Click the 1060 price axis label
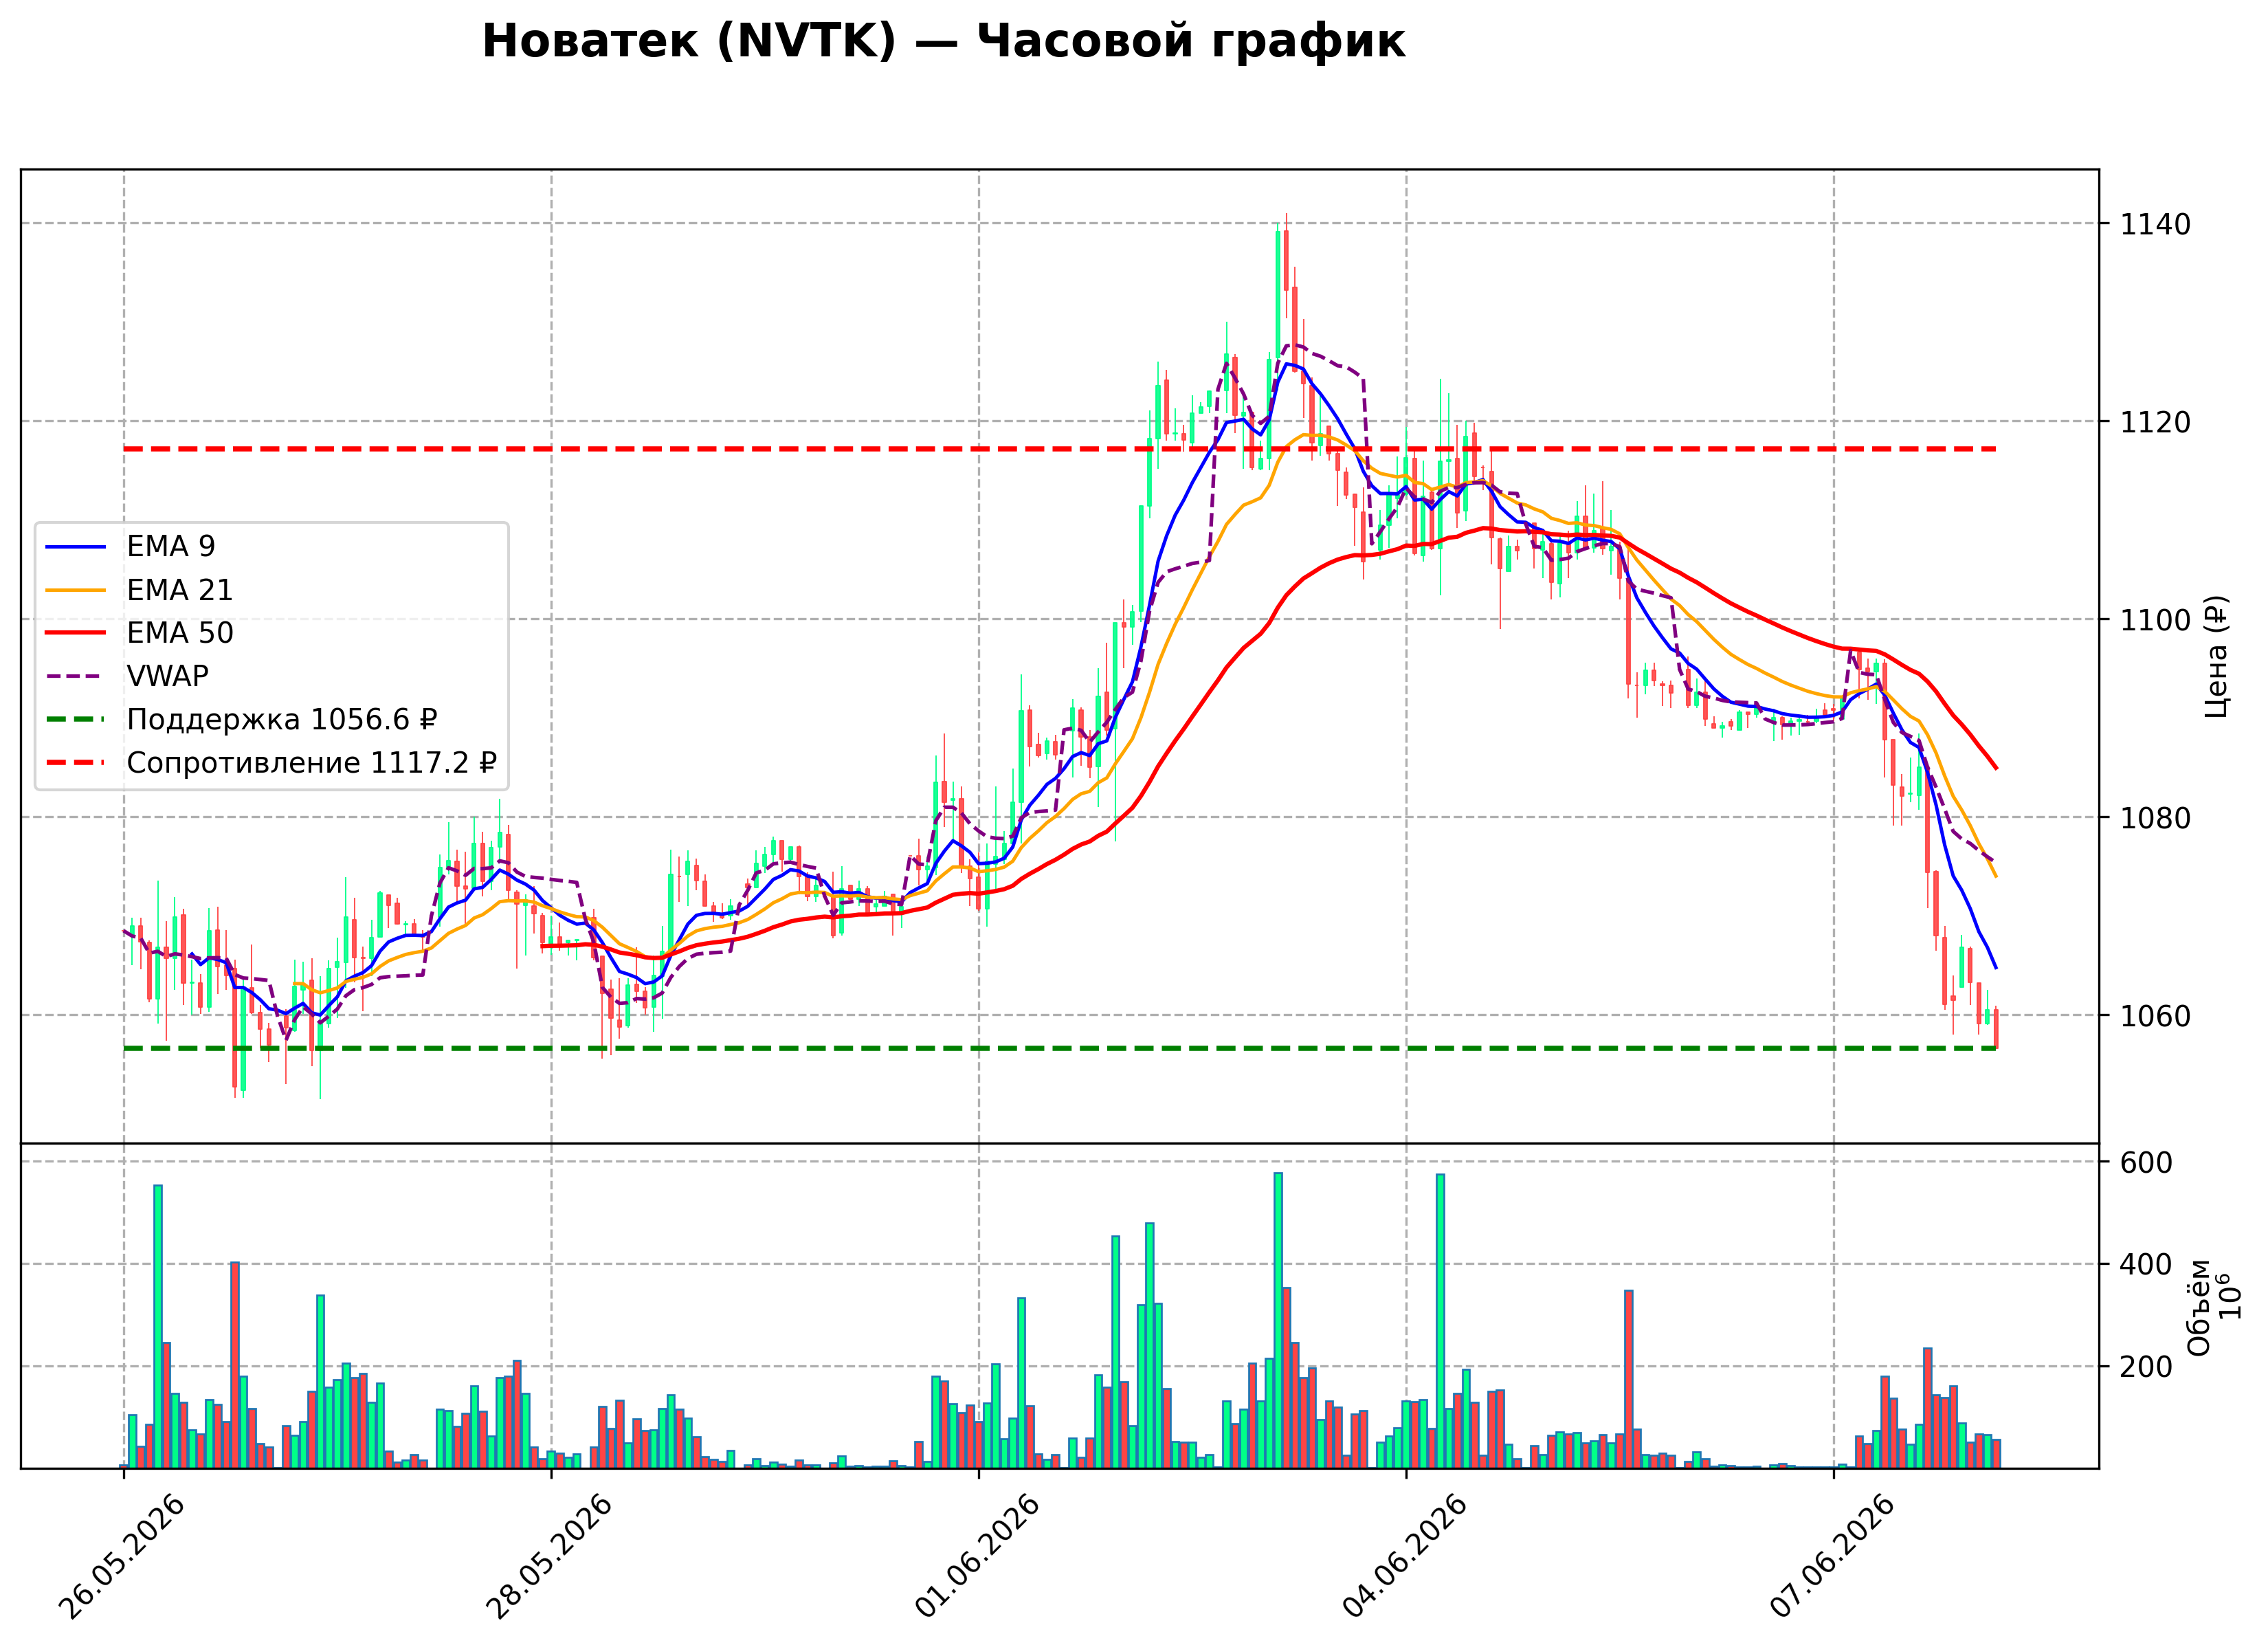Viewport: 2268px width, 1645px height. [2155, 1016]
